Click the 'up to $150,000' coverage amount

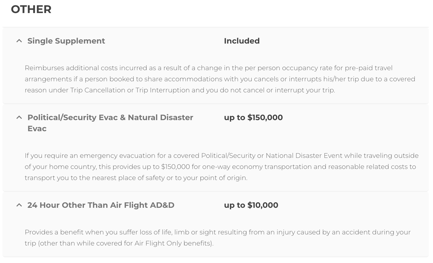click(x=253, y=118)
